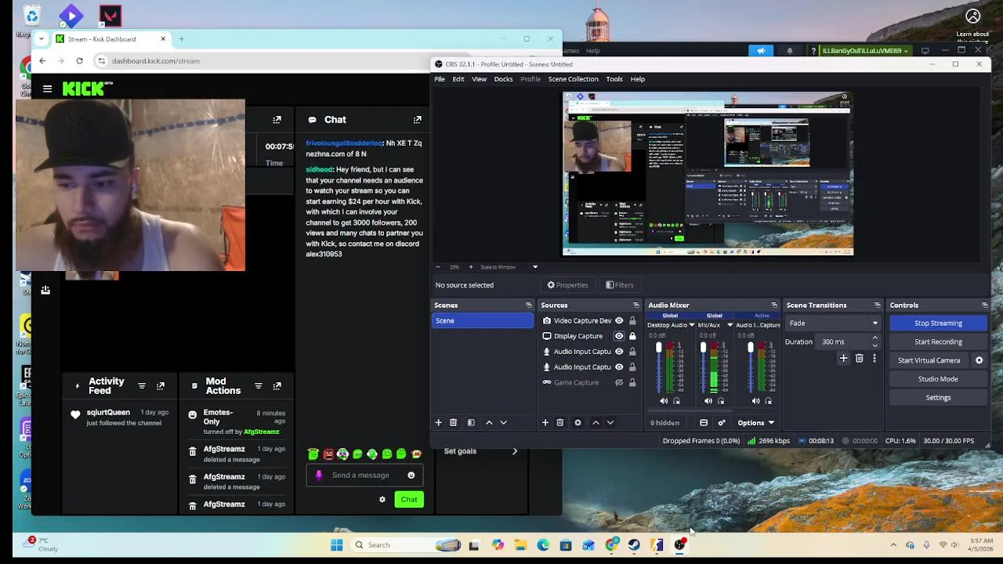Hide Video Capture Device source
1003x564 pixels.
point(619,320)
